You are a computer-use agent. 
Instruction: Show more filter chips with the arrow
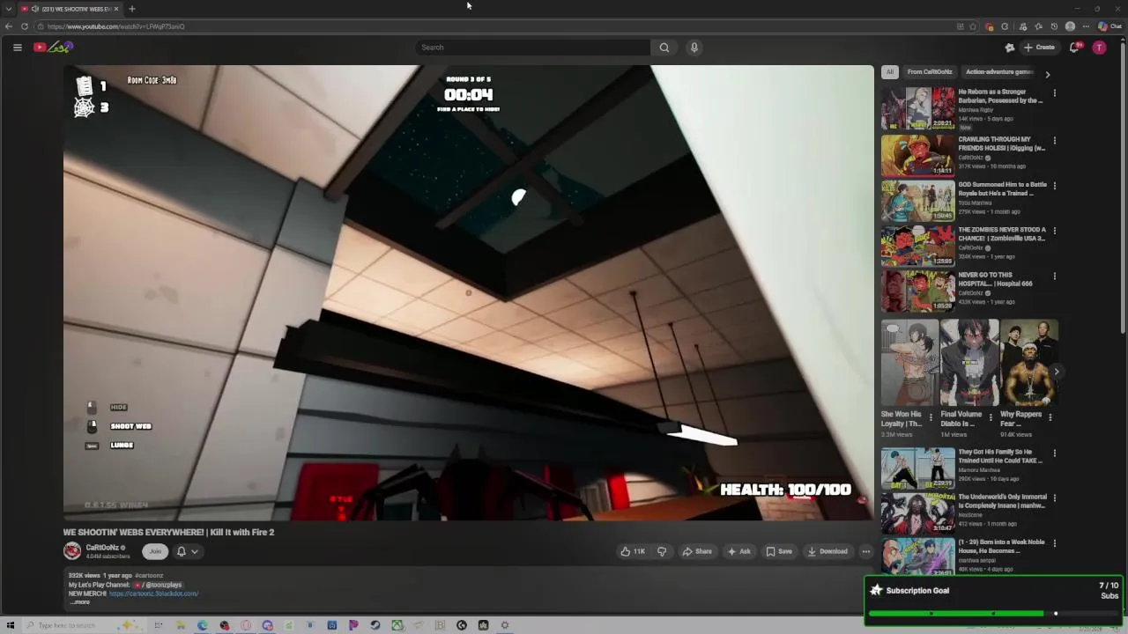tap(1047, 74)
